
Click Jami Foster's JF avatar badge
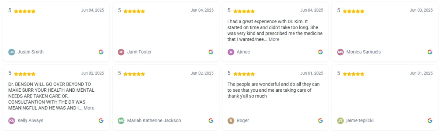tap(121, 52)
